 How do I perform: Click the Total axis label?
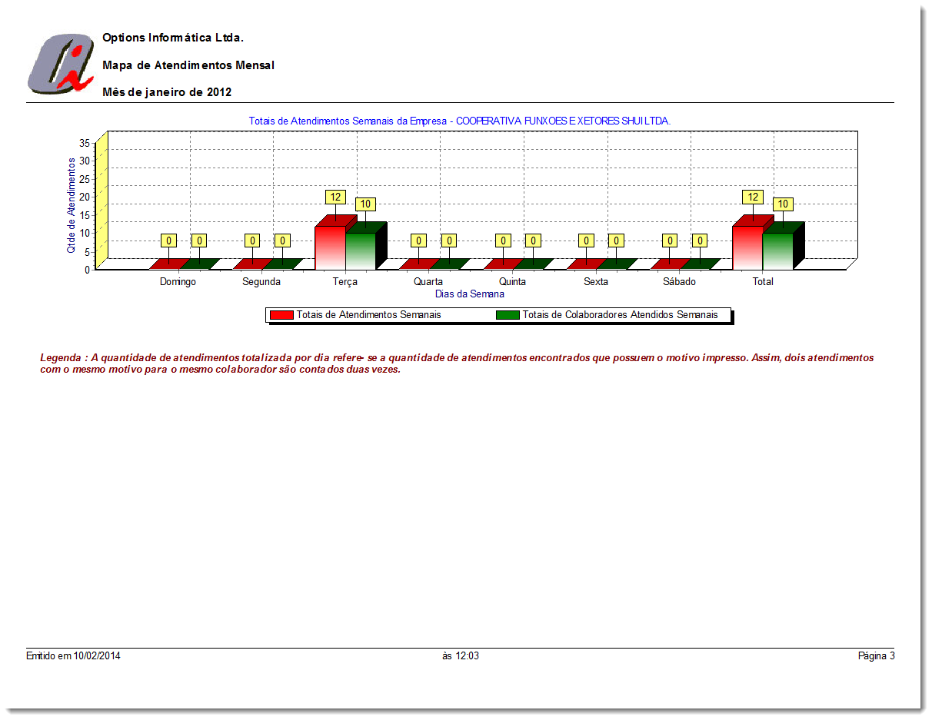click(763, 282)
